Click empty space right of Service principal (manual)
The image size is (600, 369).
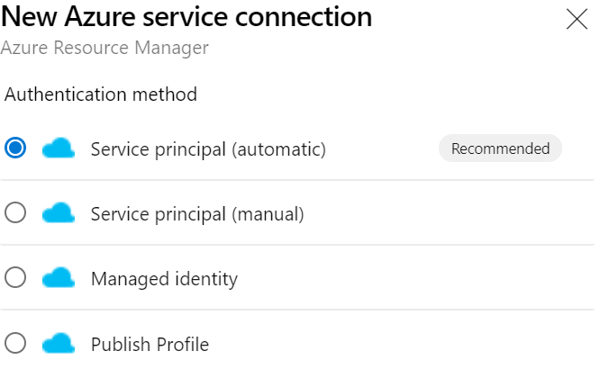tap(450, 214)
